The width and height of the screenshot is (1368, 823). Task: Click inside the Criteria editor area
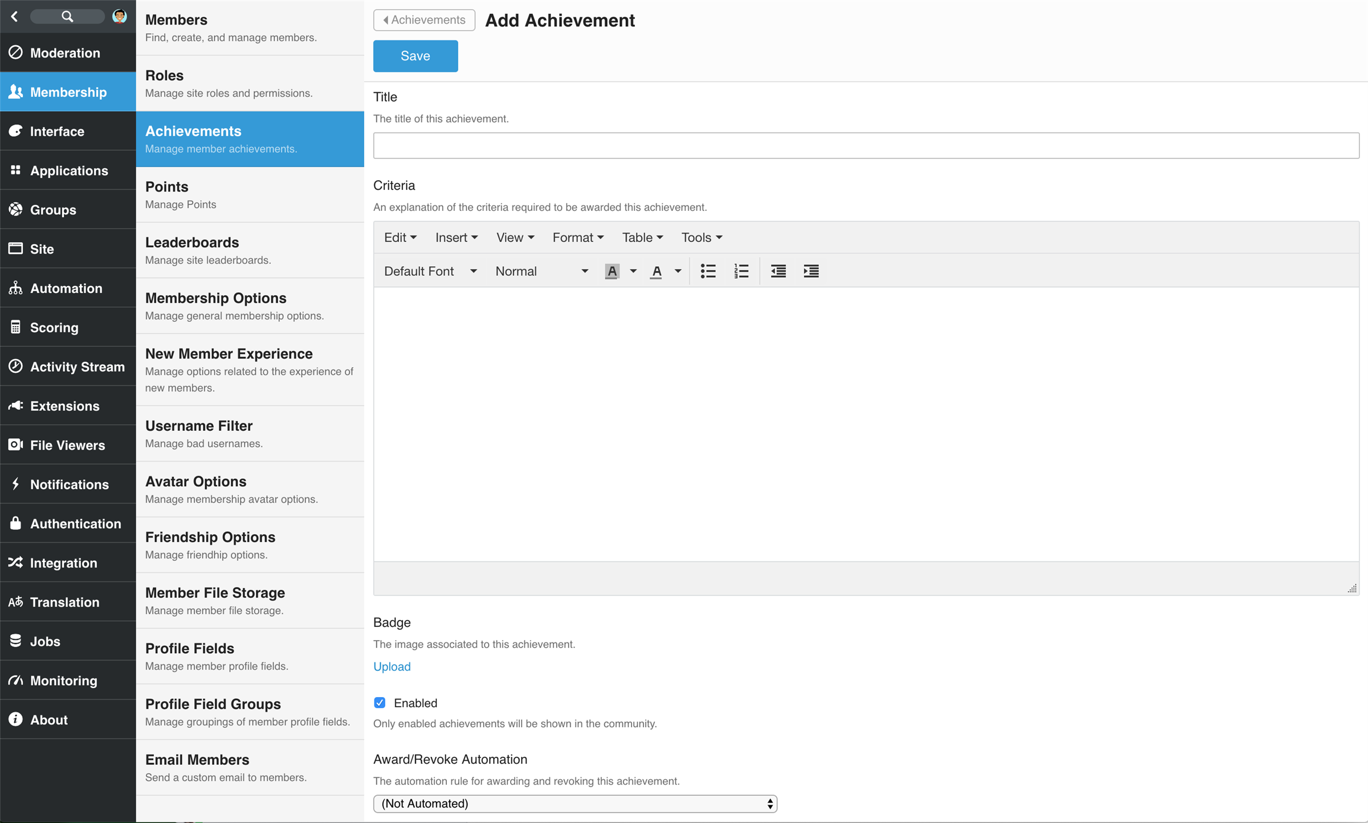coord(866,425)
